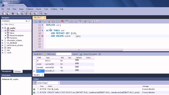Select the SQL File 1 tab
169x95 pixels.
38,17
